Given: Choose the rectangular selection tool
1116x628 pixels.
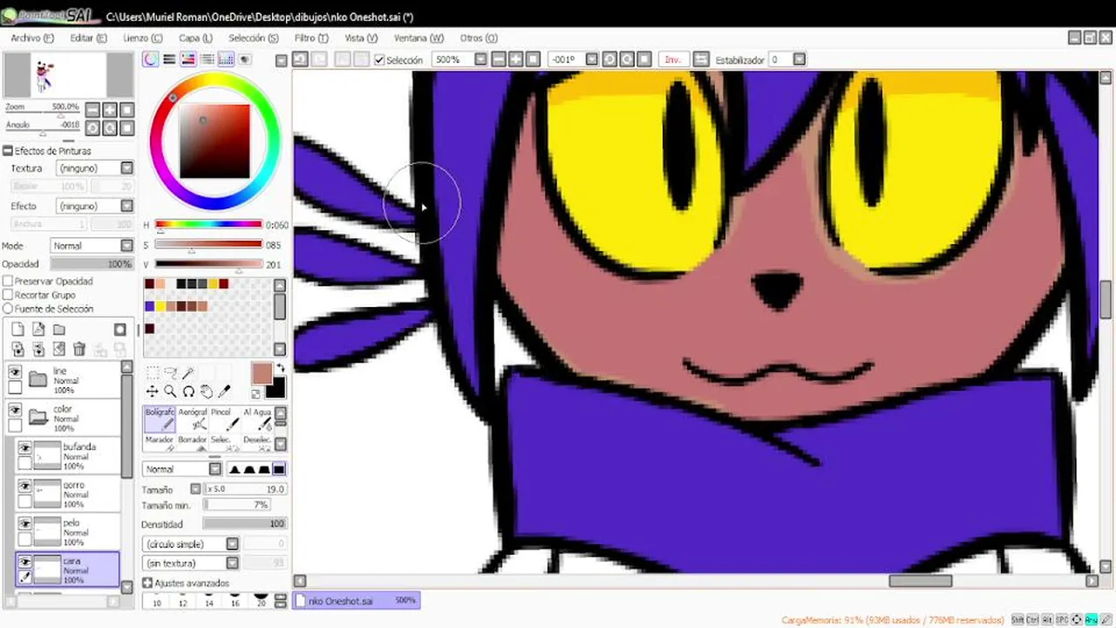Looking at the screenshot, I should click(x=152, y=372).
